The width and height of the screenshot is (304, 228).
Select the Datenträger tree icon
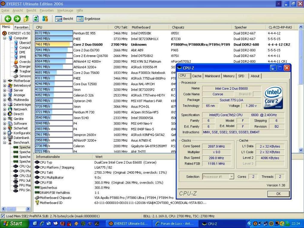(10, 104)
